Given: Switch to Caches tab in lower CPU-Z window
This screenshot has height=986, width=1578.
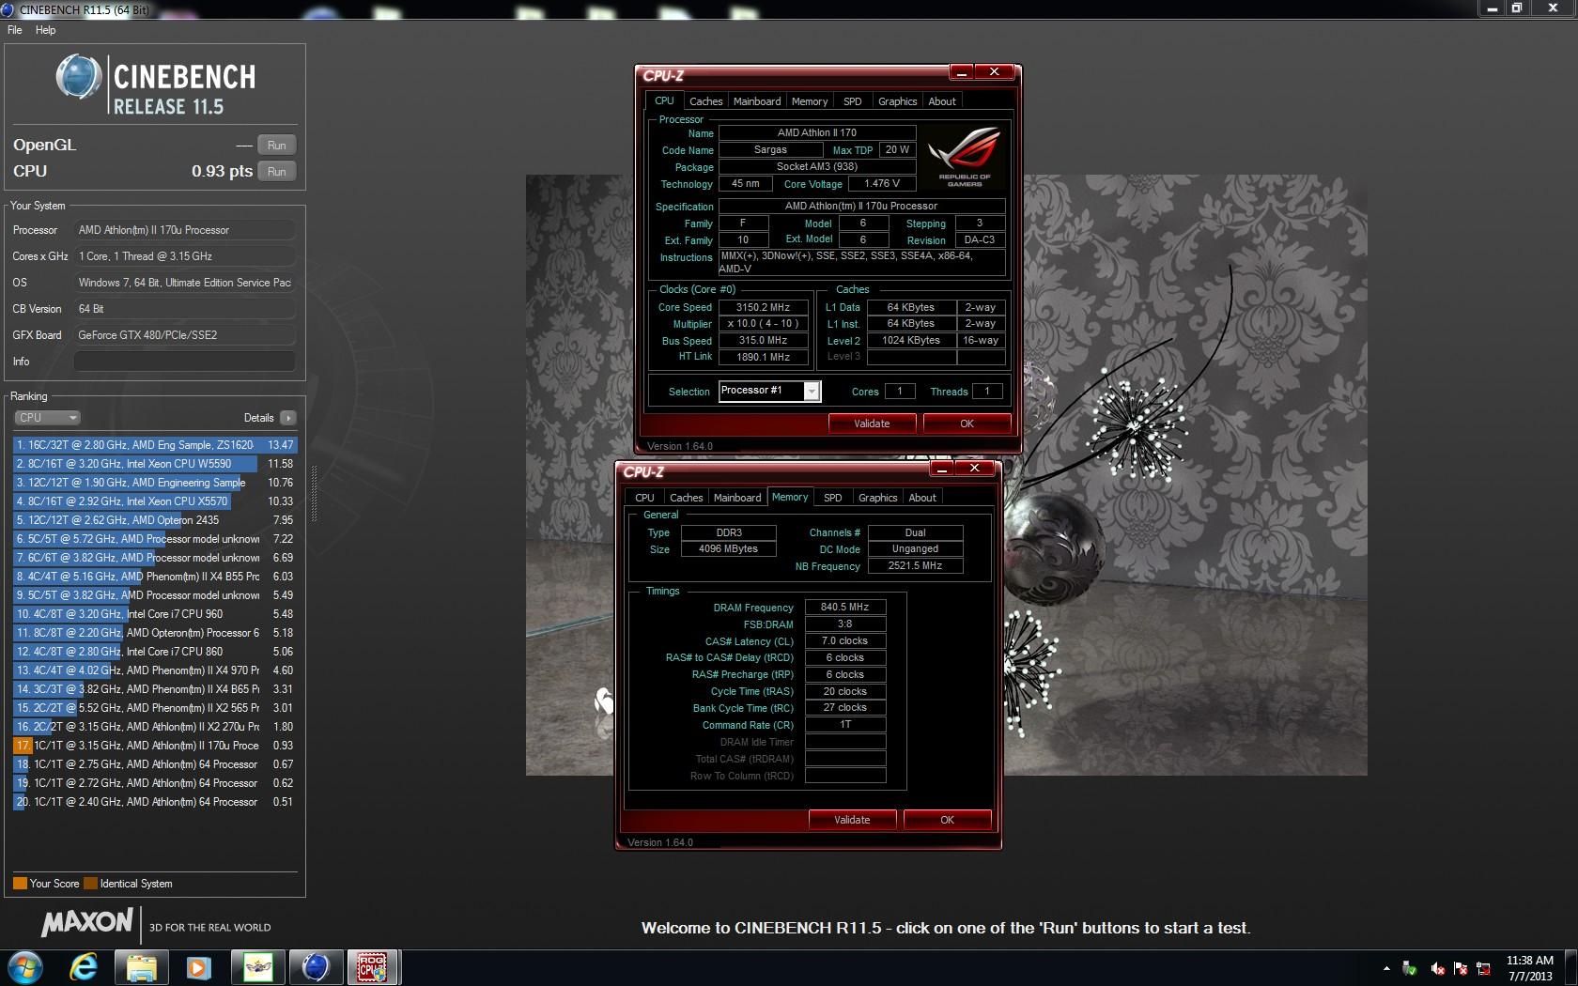Looking at the screenshot, I should [686, 498].
